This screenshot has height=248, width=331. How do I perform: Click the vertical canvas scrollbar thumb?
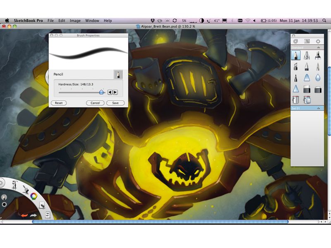[329, 101]
